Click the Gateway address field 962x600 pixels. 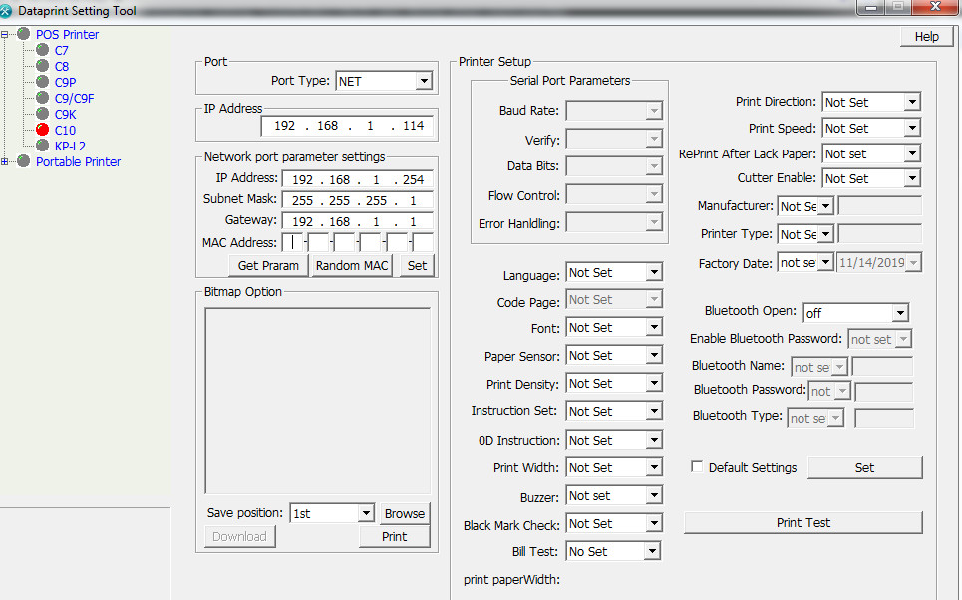[x=358, y=221]
